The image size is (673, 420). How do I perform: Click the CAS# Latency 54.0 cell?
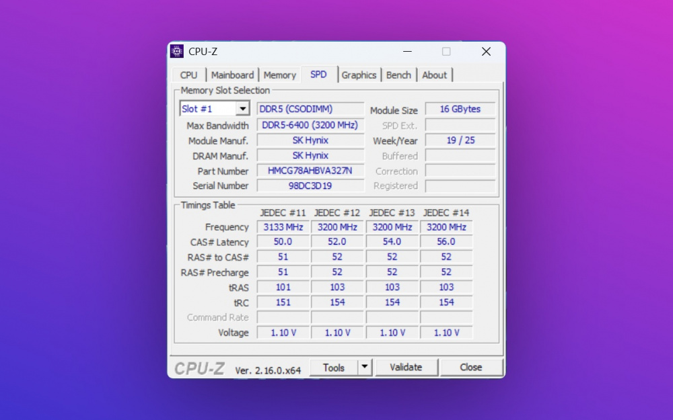point(392,242)
